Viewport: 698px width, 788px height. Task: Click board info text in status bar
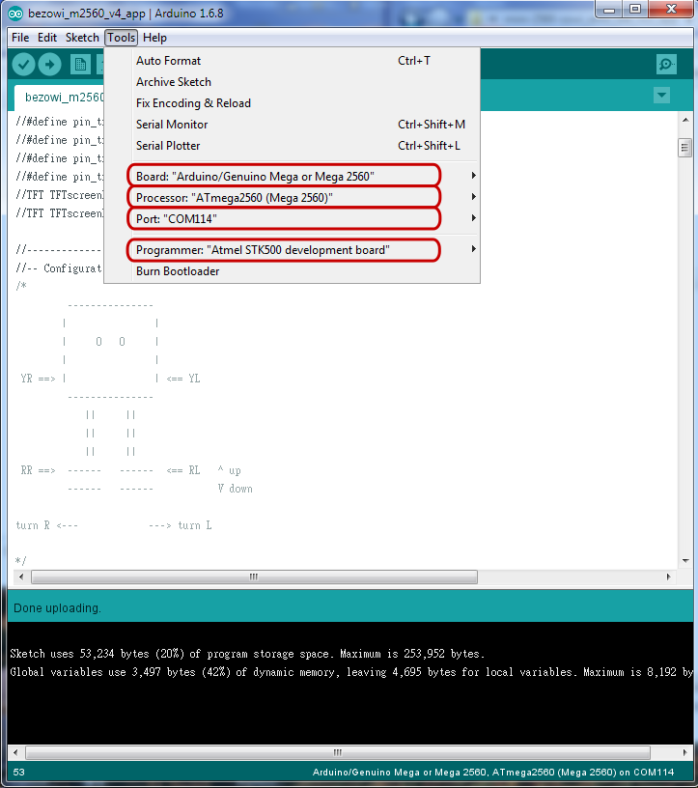tap(493, 773)
